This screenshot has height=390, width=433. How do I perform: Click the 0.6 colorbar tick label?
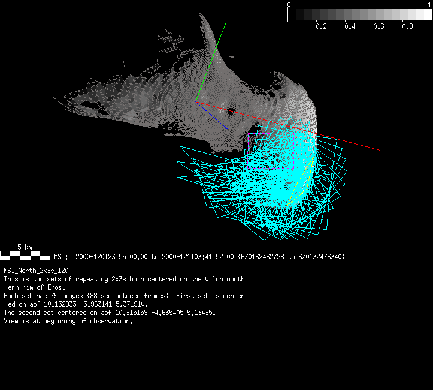pyautogui.click(x=379, y=27)
